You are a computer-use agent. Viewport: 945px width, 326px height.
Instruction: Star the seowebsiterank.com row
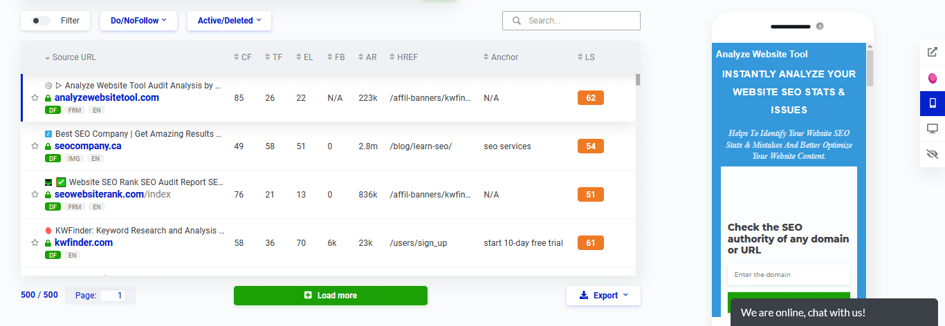35,195
